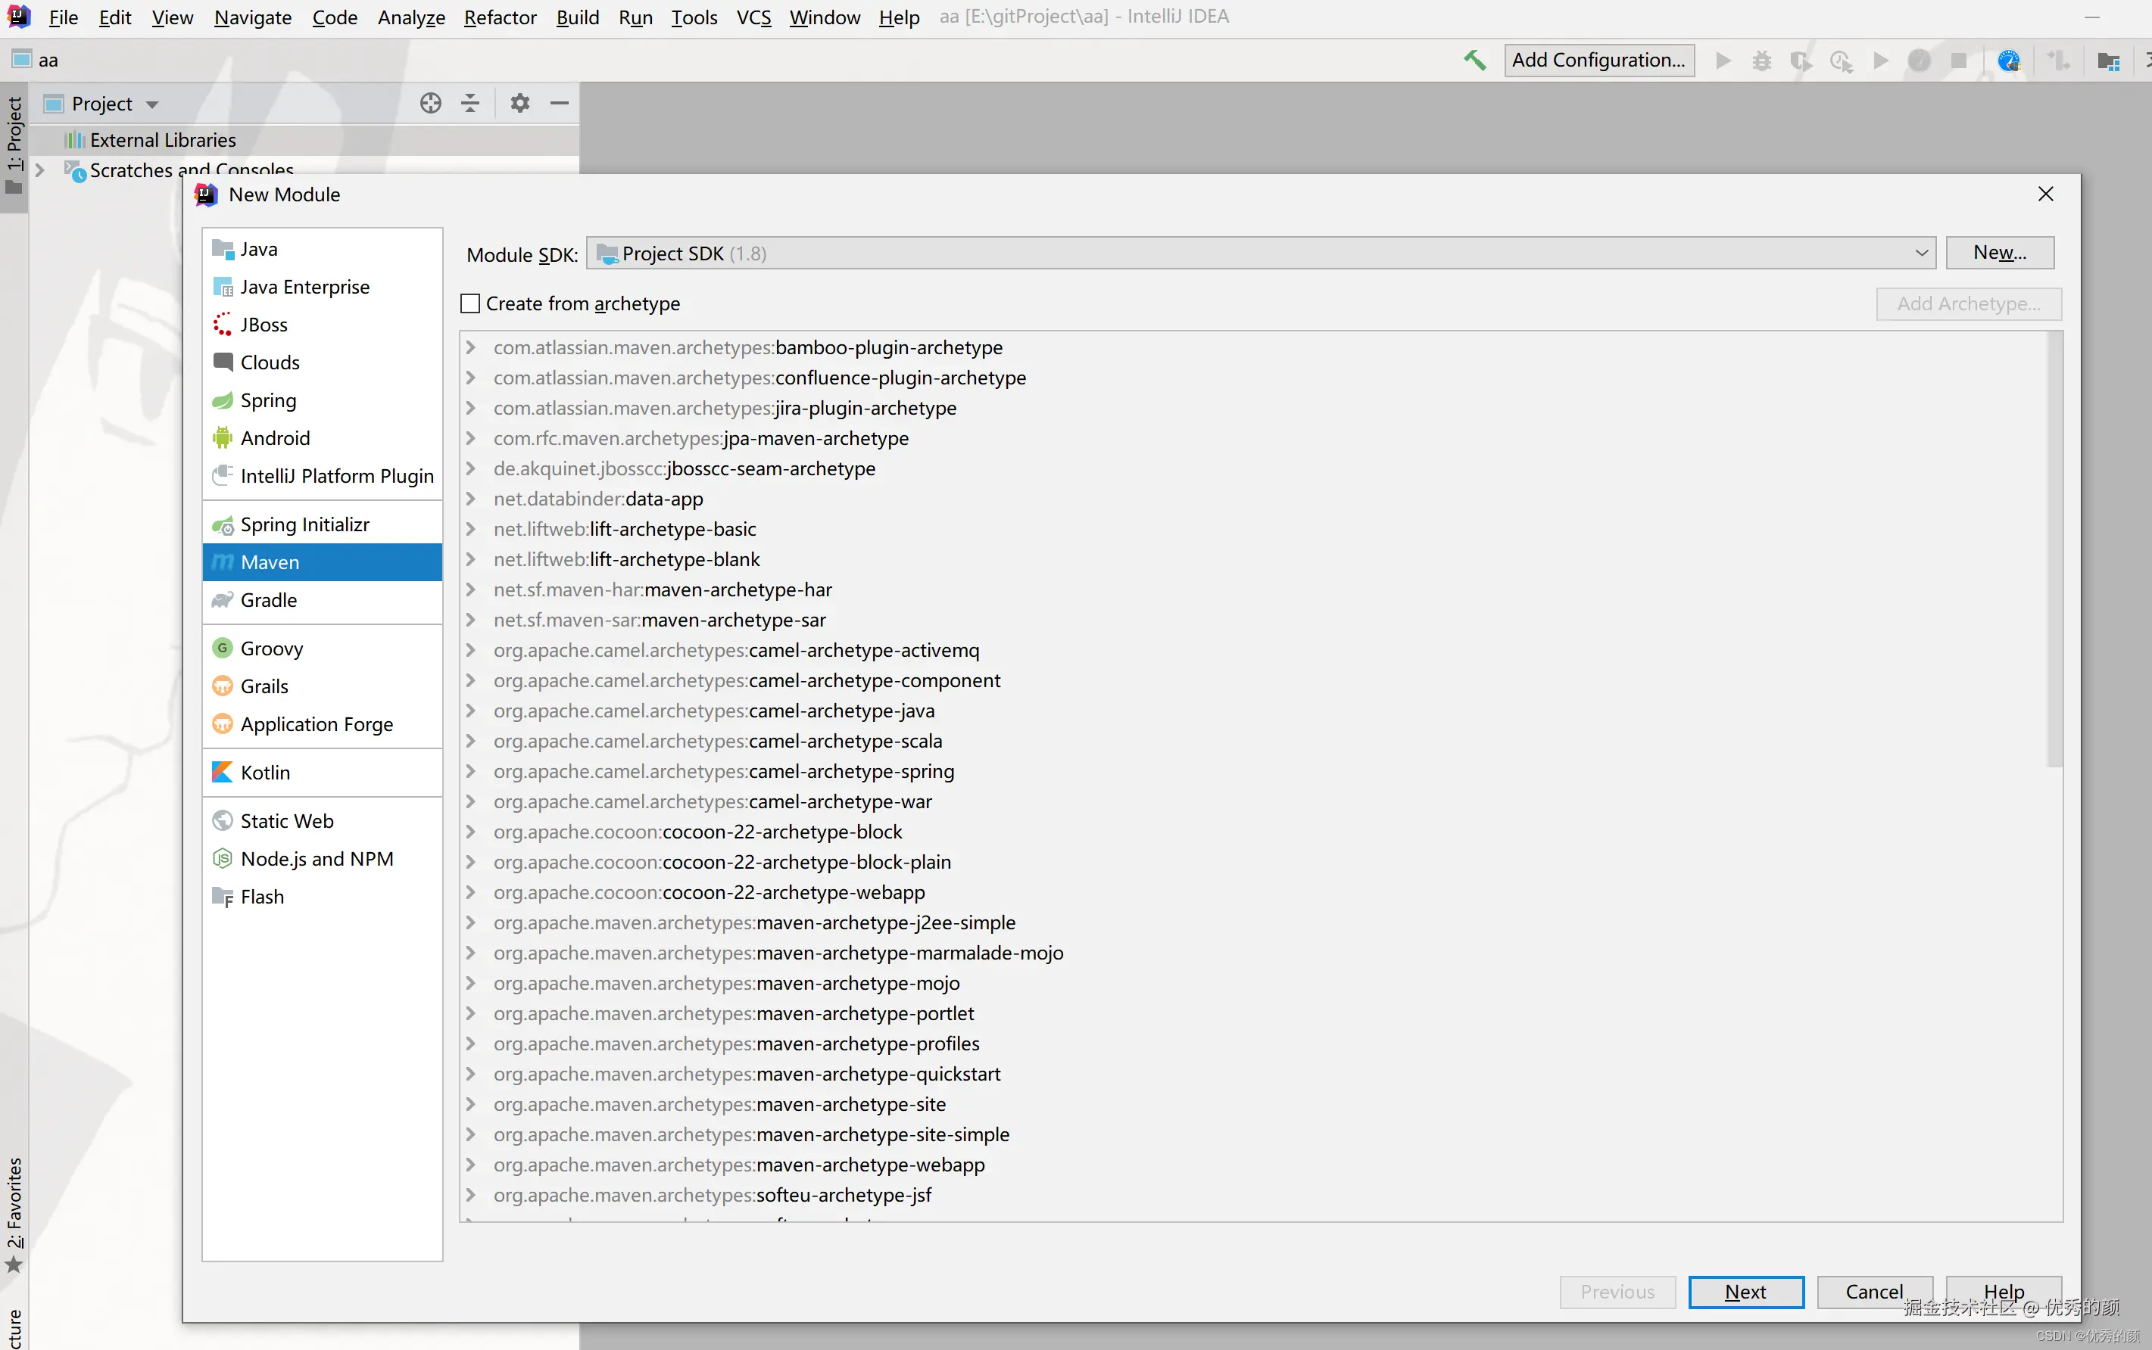This screenshot has width=2152, height=1350.
Task: Select Spring Initializr module type
Action: 304,524
